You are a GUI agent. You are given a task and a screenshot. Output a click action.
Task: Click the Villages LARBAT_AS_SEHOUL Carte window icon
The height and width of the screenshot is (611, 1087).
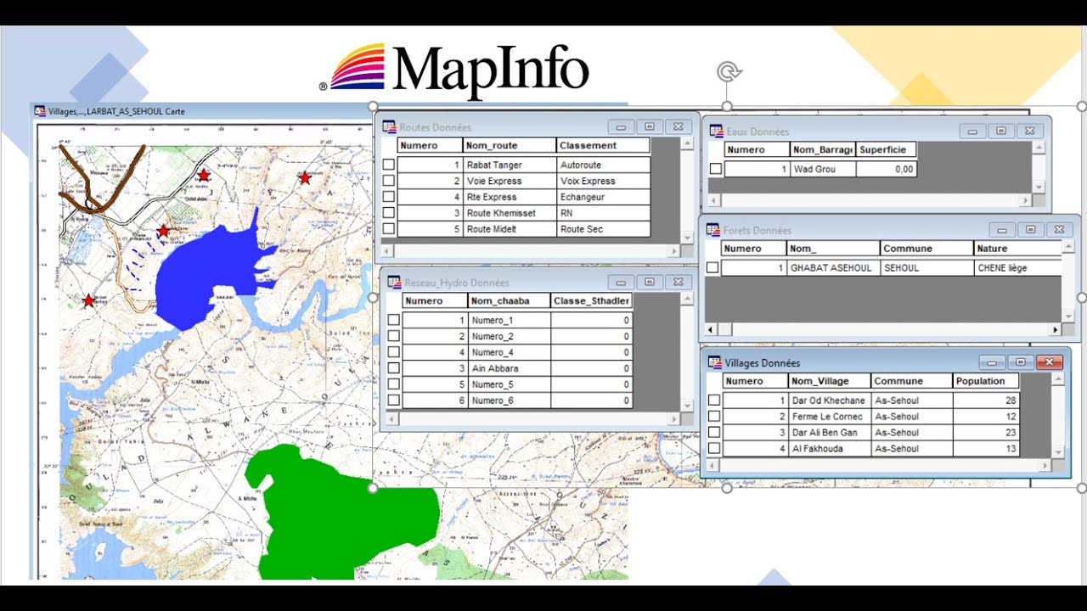point(40,111)
